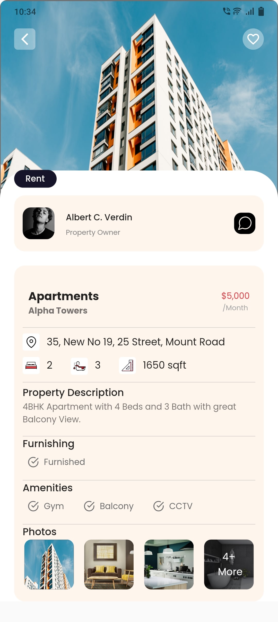278x622 pixels.
Task: Tap the back arrow button
Action: tap(25, 39)
